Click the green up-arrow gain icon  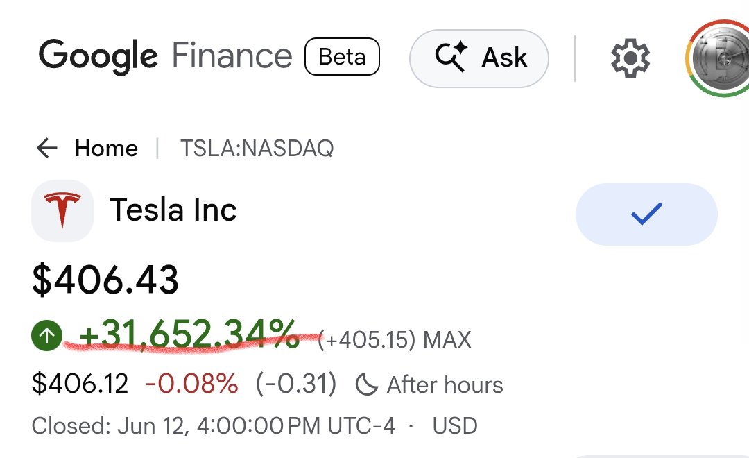point(47,335)
